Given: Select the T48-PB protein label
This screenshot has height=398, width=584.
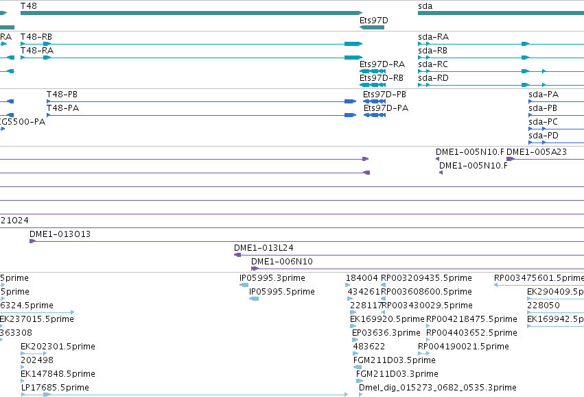Looking at the screenshot, I should 62,95.
